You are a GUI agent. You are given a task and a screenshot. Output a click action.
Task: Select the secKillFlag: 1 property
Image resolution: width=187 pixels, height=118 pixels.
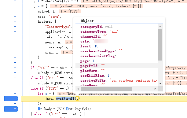95,76
